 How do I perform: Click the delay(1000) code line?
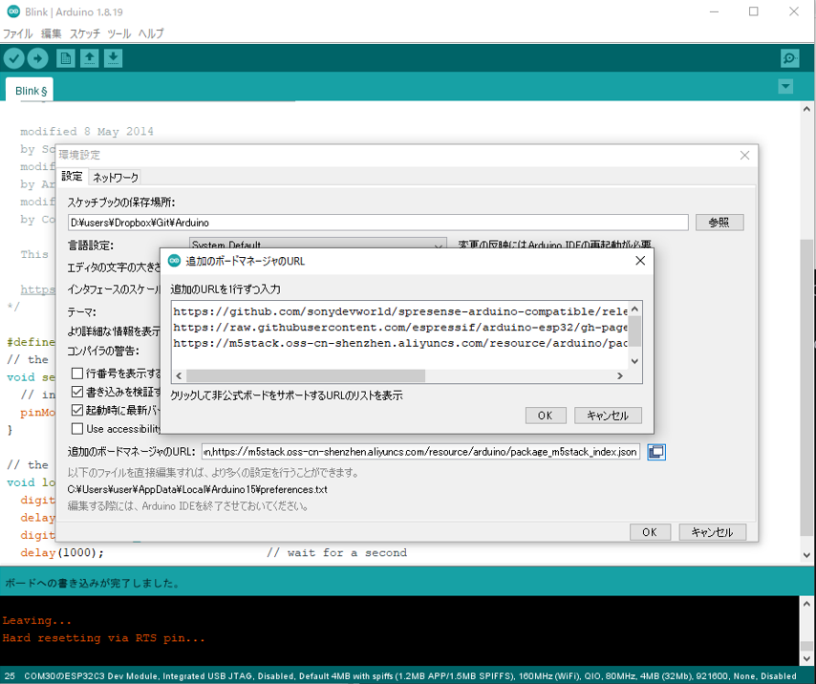point(62,552)
